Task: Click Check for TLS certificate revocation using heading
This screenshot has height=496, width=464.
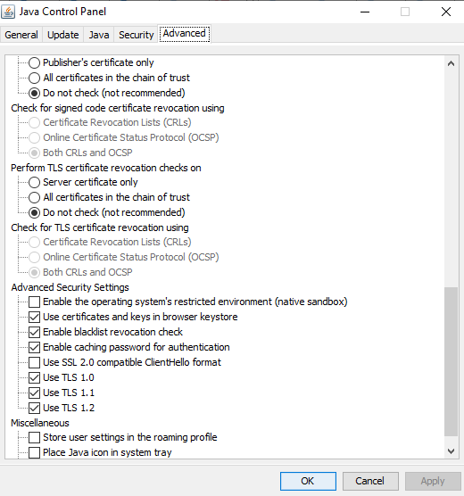Action: tap(100, 227)
